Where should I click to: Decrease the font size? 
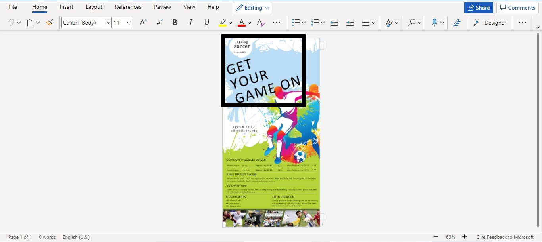(158, 23)
